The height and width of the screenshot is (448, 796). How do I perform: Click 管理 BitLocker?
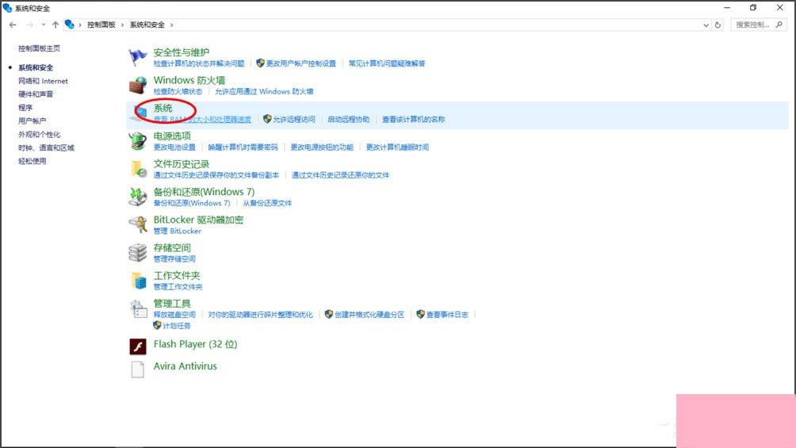177,231
